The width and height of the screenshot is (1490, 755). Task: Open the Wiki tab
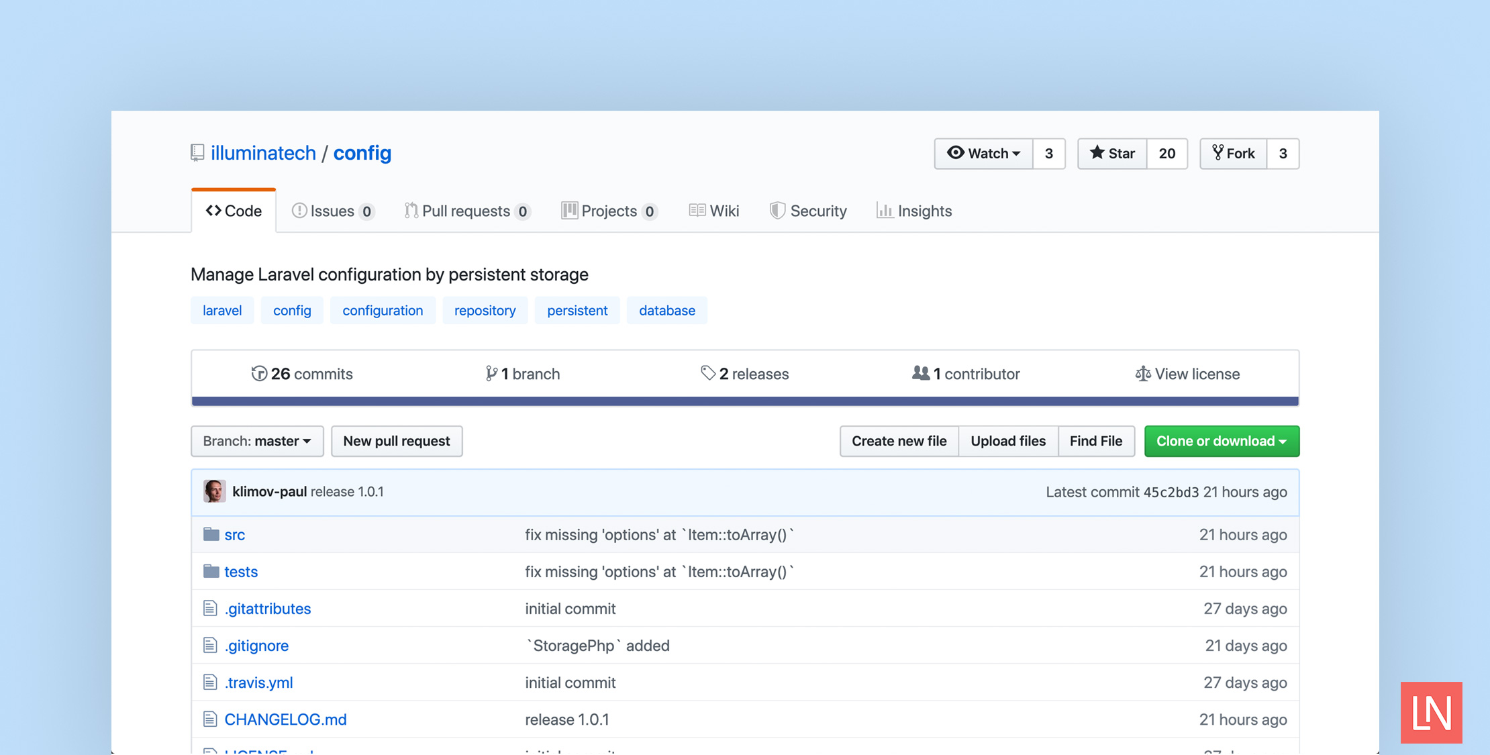714,211
